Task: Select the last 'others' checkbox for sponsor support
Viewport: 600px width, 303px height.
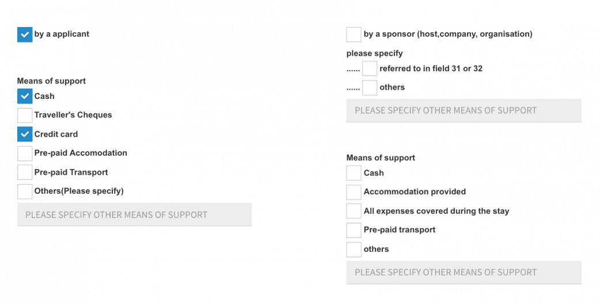Action: click(x=354, y=250)
